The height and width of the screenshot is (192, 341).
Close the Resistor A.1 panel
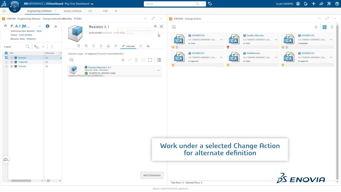161,26
